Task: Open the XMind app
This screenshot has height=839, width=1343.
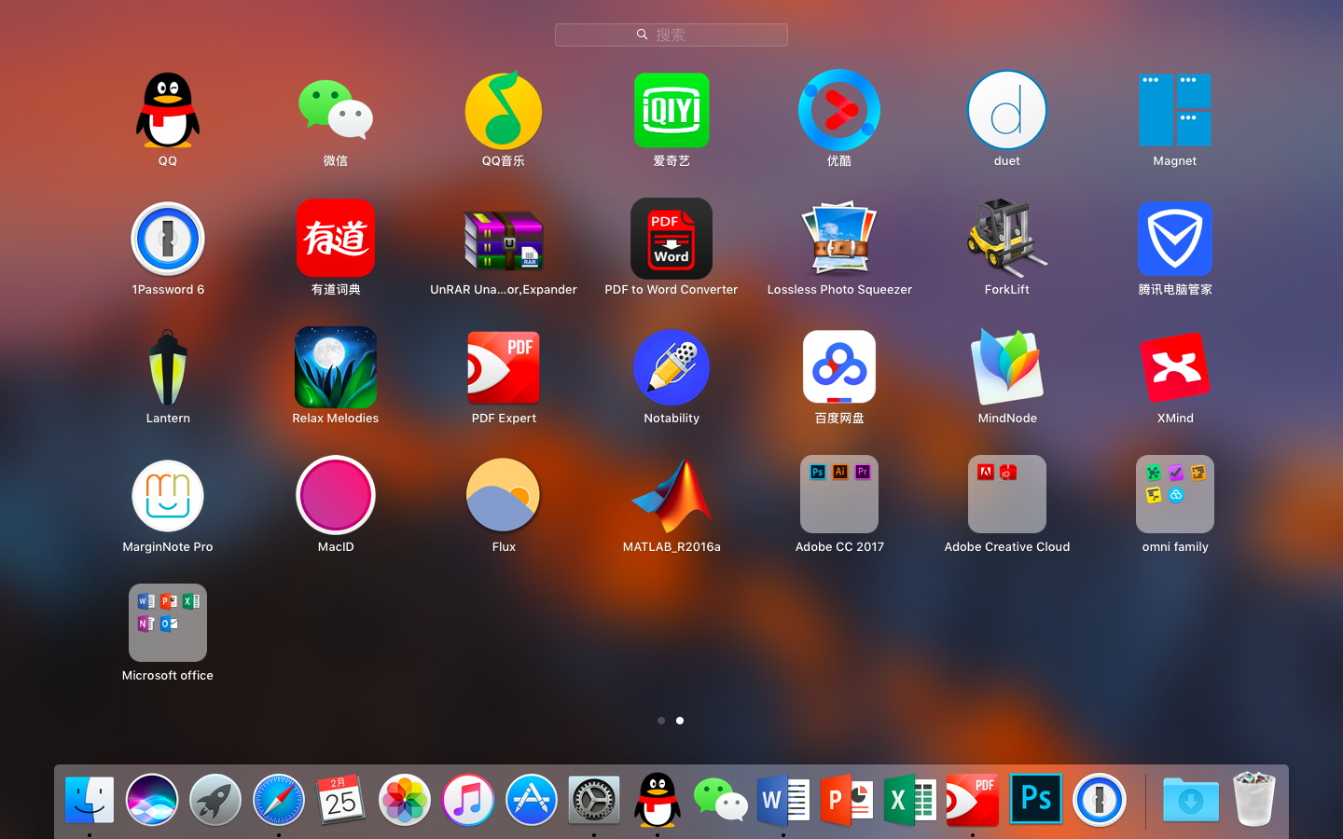Action: tap(1175, 368)
